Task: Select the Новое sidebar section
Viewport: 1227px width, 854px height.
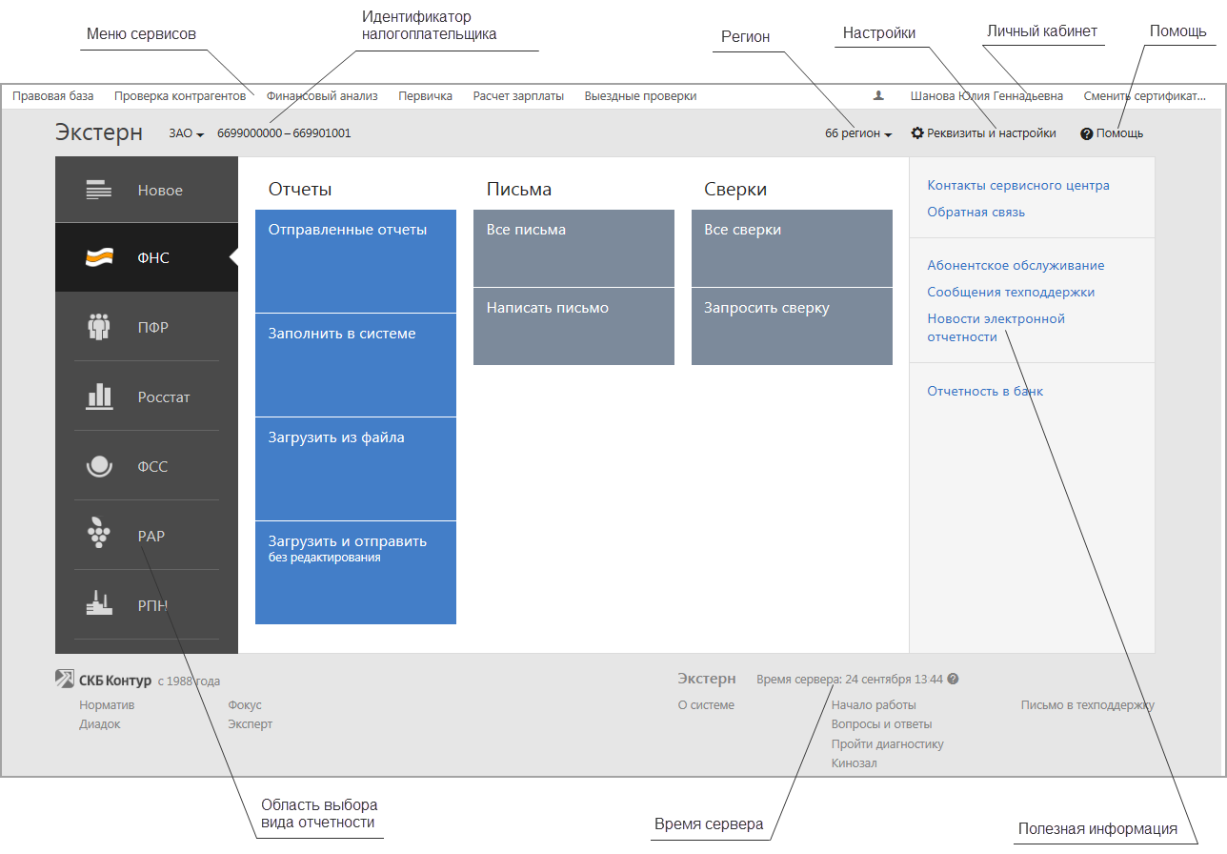Action: tap(147, 190)
